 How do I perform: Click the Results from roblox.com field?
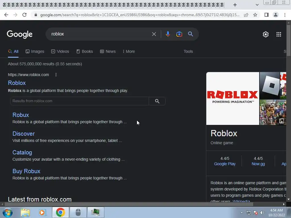click(80, 101)
